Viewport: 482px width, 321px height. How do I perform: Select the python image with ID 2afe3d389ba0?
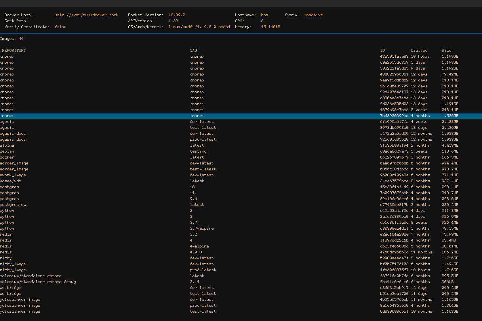tap(241, 217)
